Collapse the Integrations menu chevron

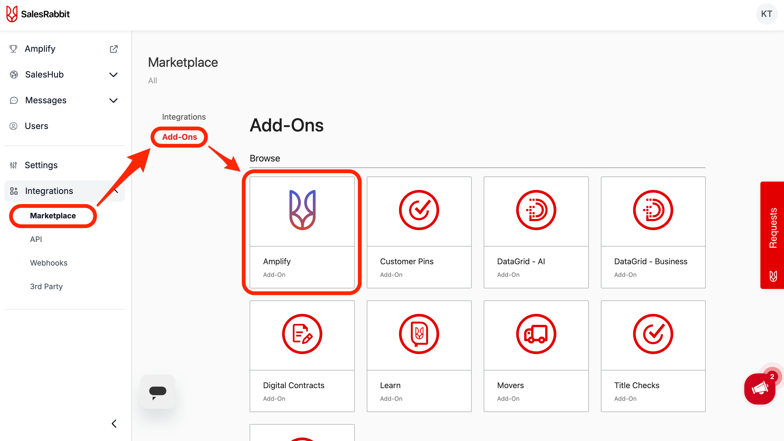tap(116, 191)
